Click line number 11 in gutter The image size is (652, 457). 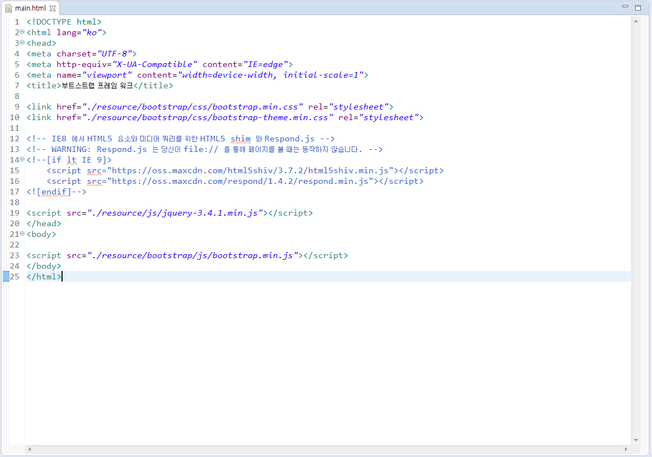click(x=15, y=128)
